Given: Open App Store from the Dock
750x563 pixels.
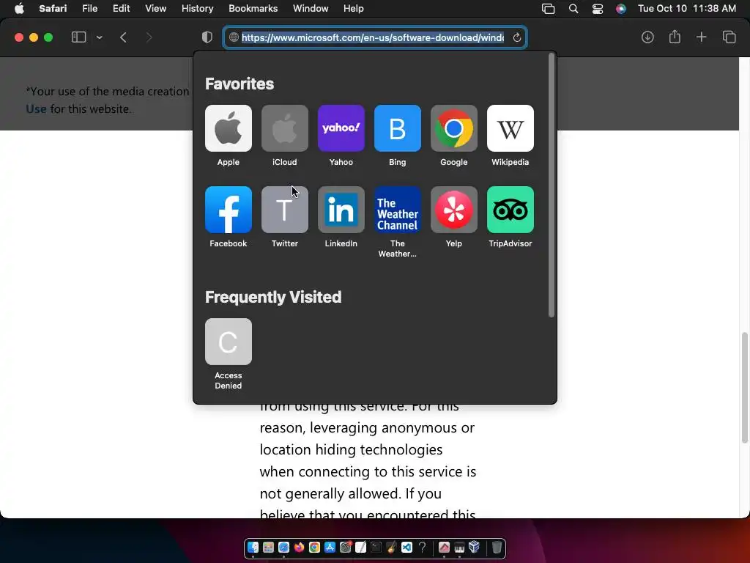Looking at the screenshot, I should point(330,547).
